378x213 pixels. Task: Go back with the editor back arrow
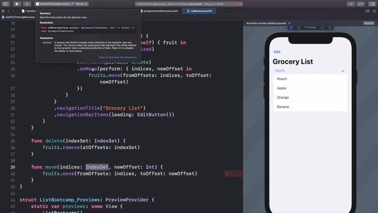[x=8, y=11]
